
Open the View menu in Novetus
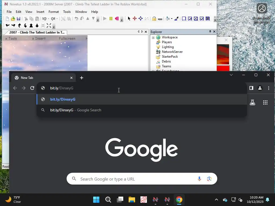click(29, 12)
